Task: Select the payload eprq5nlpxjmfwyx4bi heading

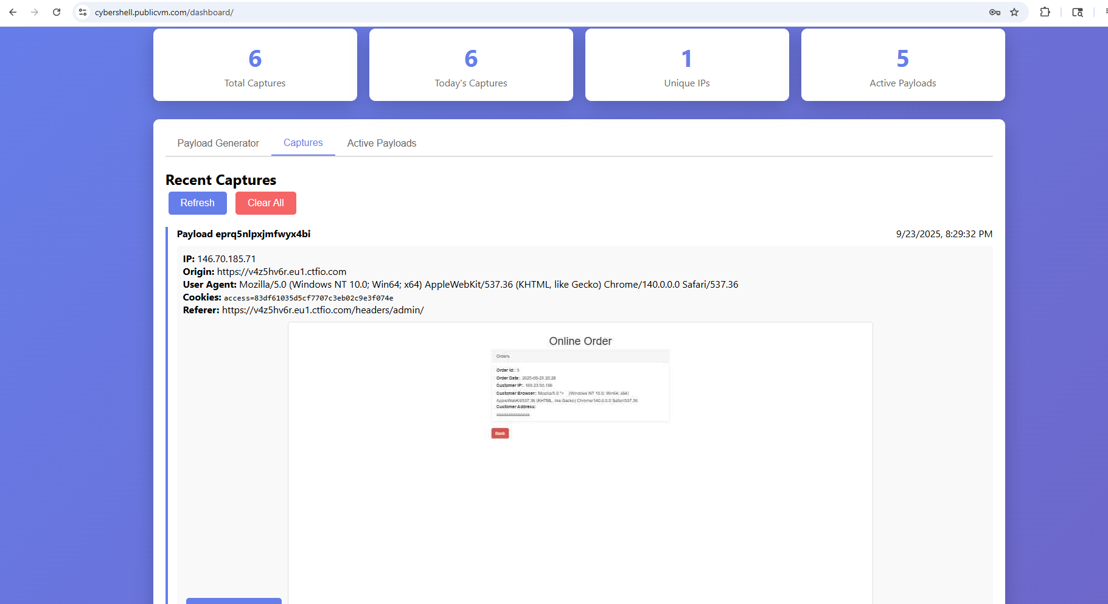Action: pos(243,234)
